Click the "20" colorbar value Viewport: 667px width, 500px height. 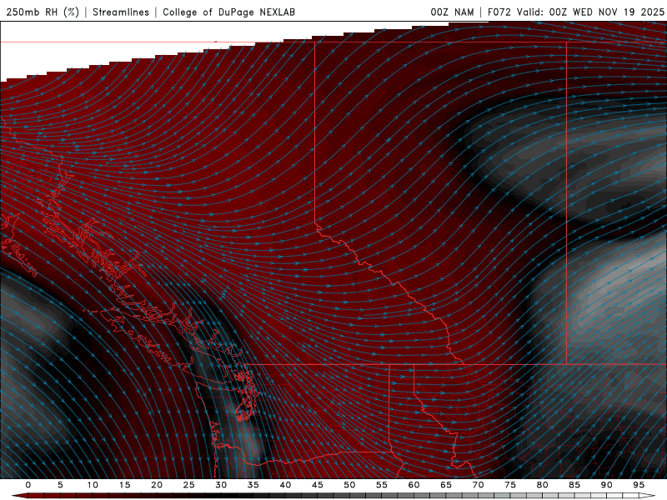pos(157,485)
